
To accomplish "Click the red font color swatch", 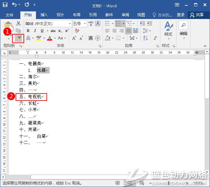I will (x=50, y=38).
